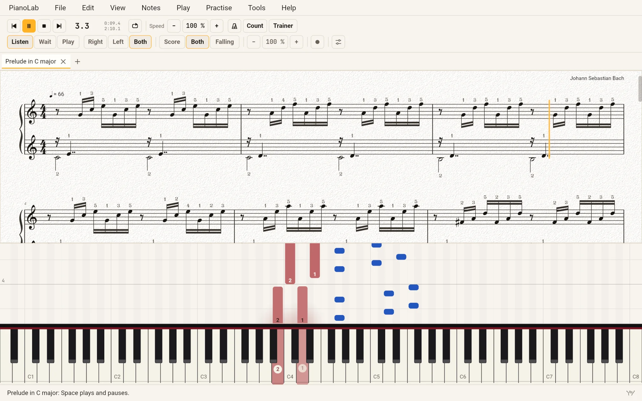
Task: Skip to the end of the piece
Action: tap(59, 26)
